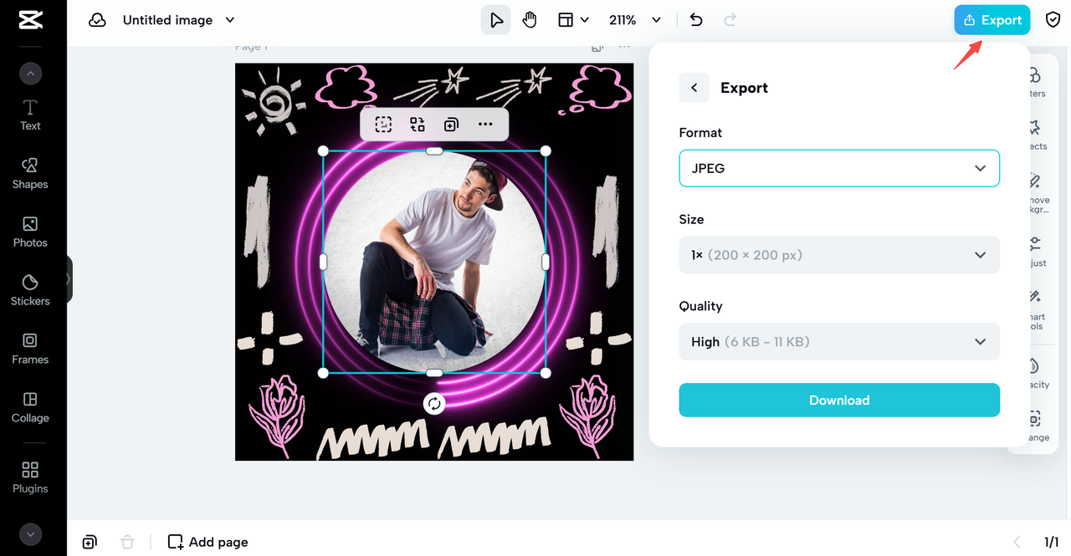Open the Text panel
Viewport: 1071px width, 556px height.
click(30, 115)
